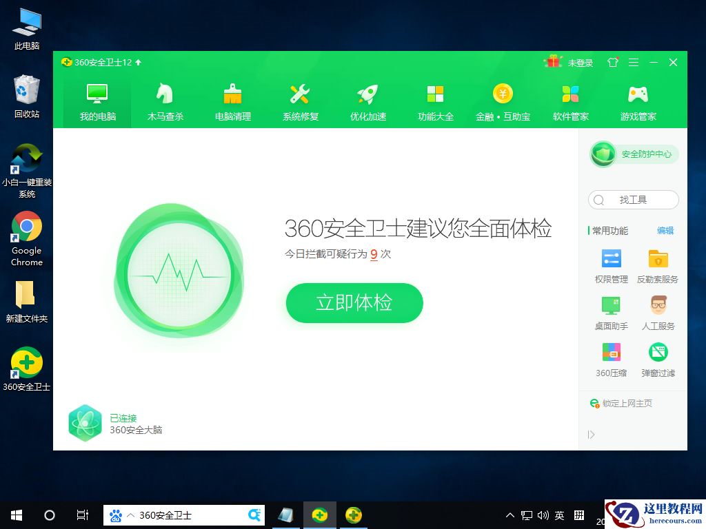706x529 pixels.
Task: Open the skin/theme changer icon
Action: [x=612, y=62]
